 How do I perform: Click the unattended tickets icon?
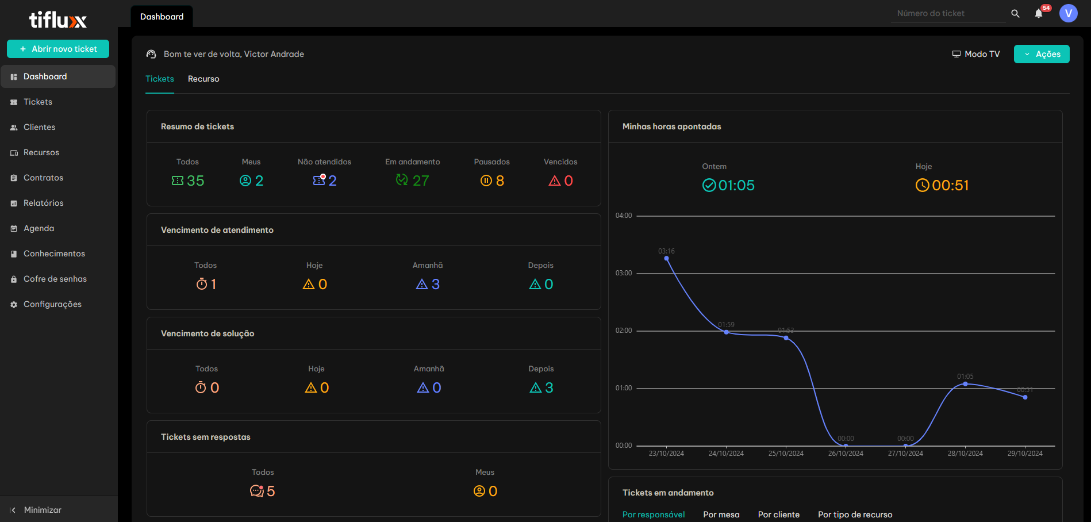[319, 181]
